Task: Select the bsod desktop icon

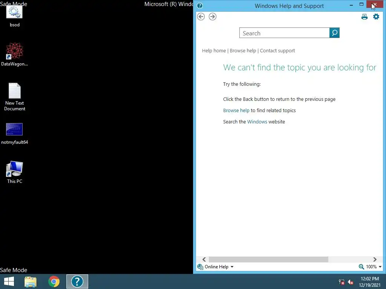Action: tap(14, 16)
